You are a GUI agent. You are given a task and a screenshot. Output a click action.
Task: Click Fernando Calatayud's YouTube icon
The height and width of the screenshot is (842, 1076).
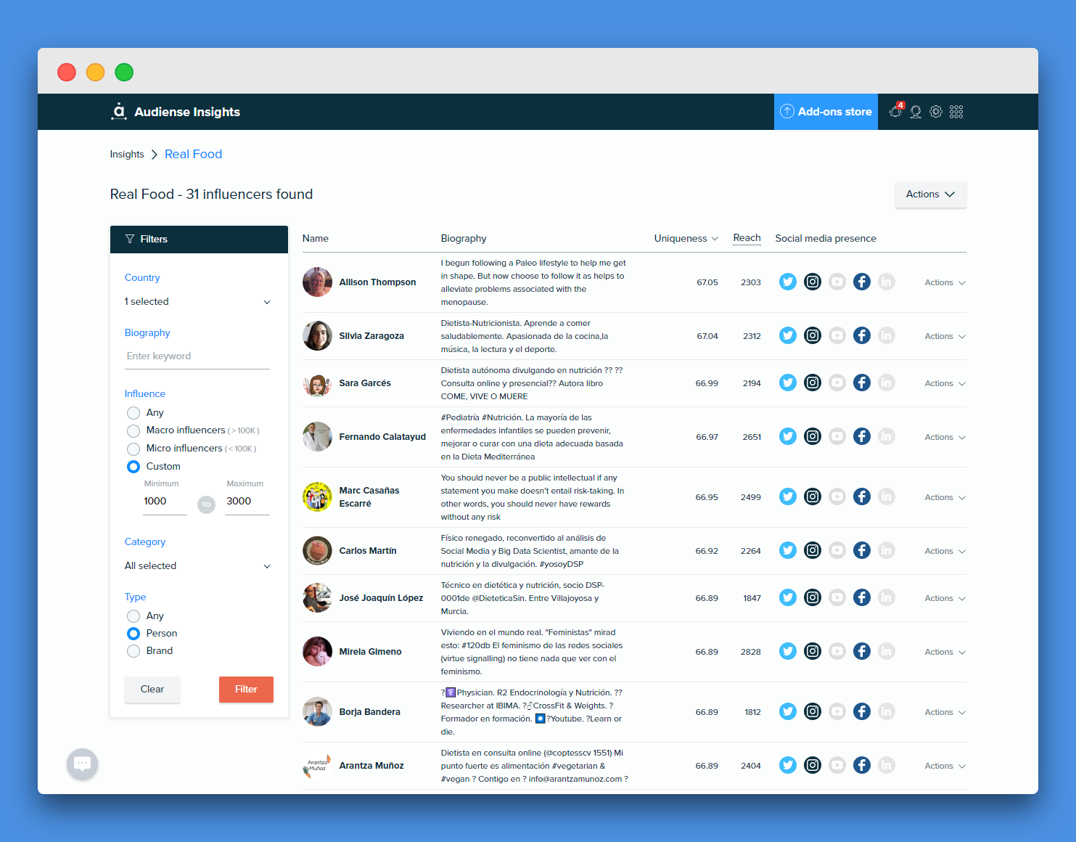point(837,436)
